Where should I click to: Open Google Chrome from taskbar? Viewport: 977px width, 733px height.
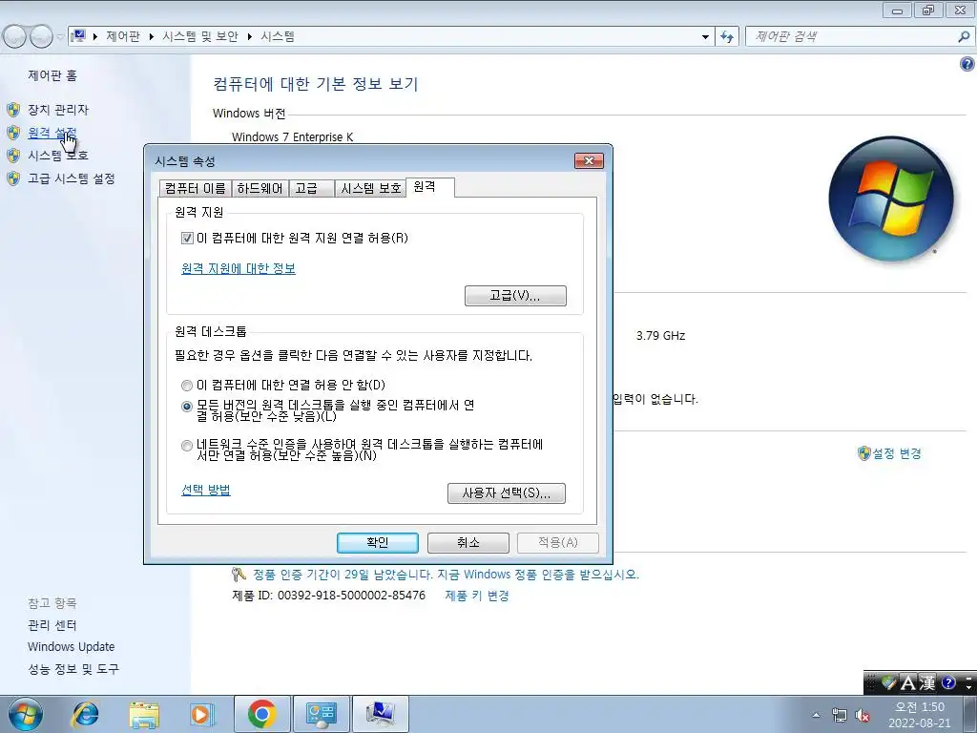(261, 715)
